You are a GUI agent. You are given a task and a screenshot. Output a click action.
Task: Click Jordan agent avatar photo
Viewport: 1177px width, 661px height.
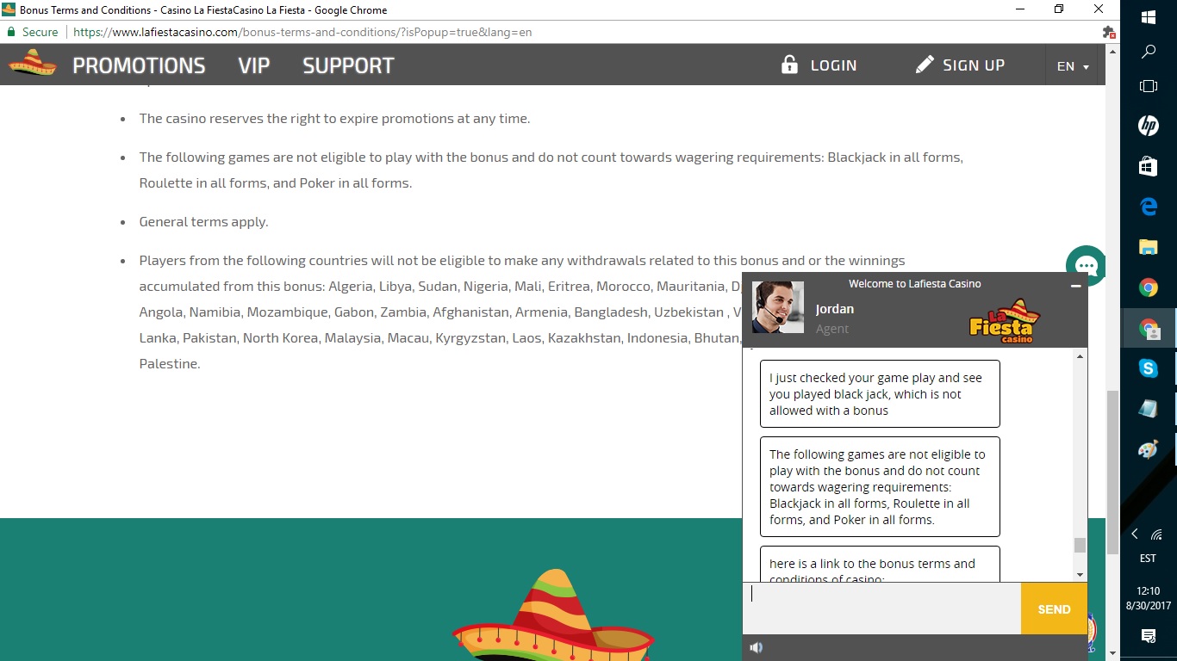point(778,307)
